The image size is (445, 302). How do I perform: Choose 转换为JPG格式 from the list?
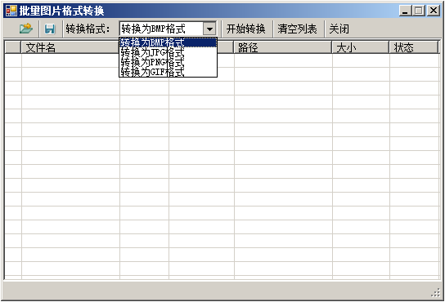[168, 52]
